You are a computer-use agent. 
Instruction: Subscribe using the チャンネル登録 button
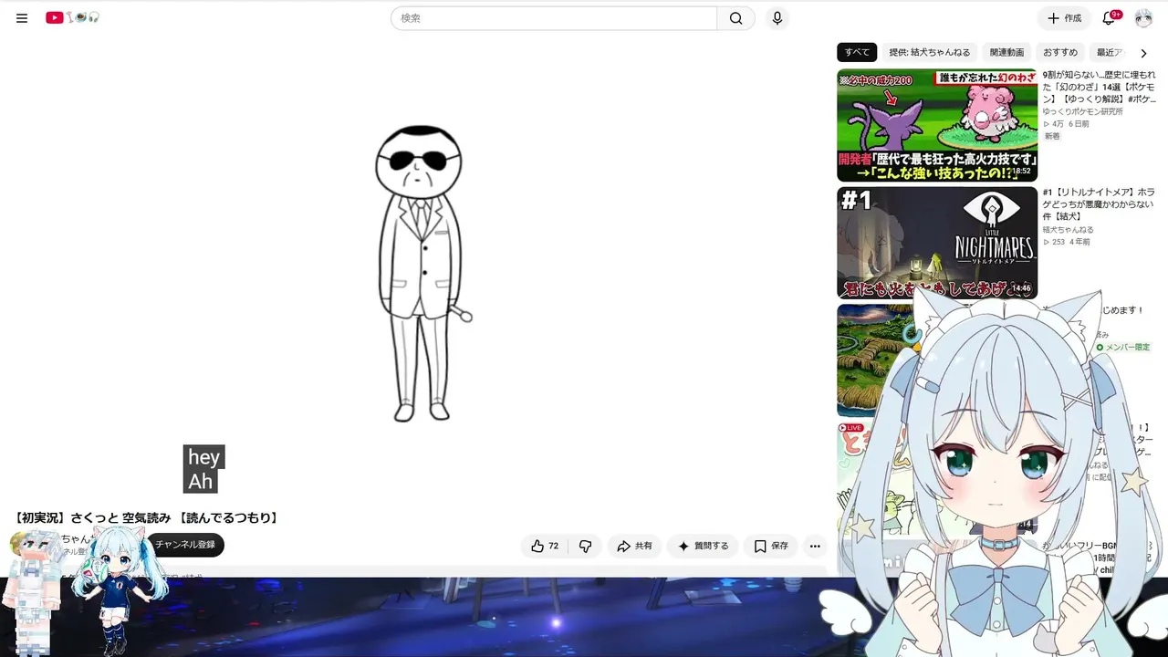[185, 545]
